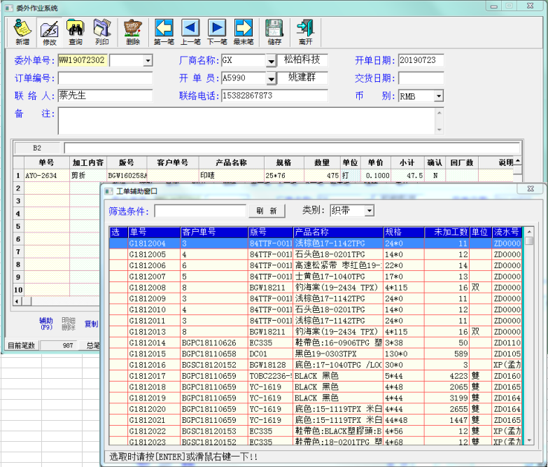Click the 开单日期 field 20190723

(x=421, y=60)
